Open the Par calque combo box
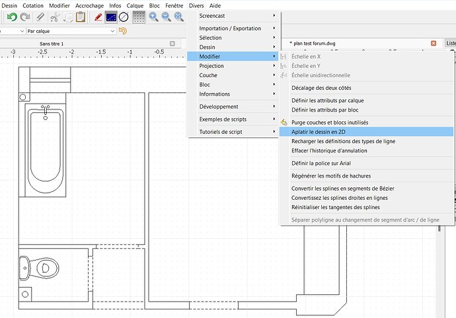Image resolution: width=456 pixels, height=318 pixels. (71, 31)
